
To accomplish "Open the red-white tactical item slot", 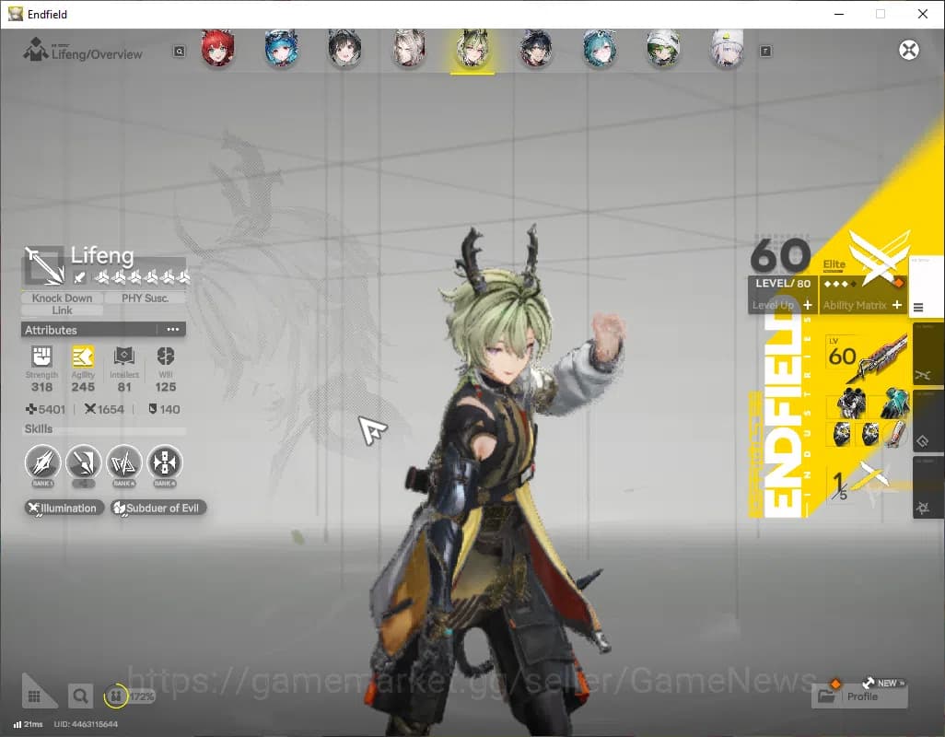I will pyautogui.click(x=895, y=434).
